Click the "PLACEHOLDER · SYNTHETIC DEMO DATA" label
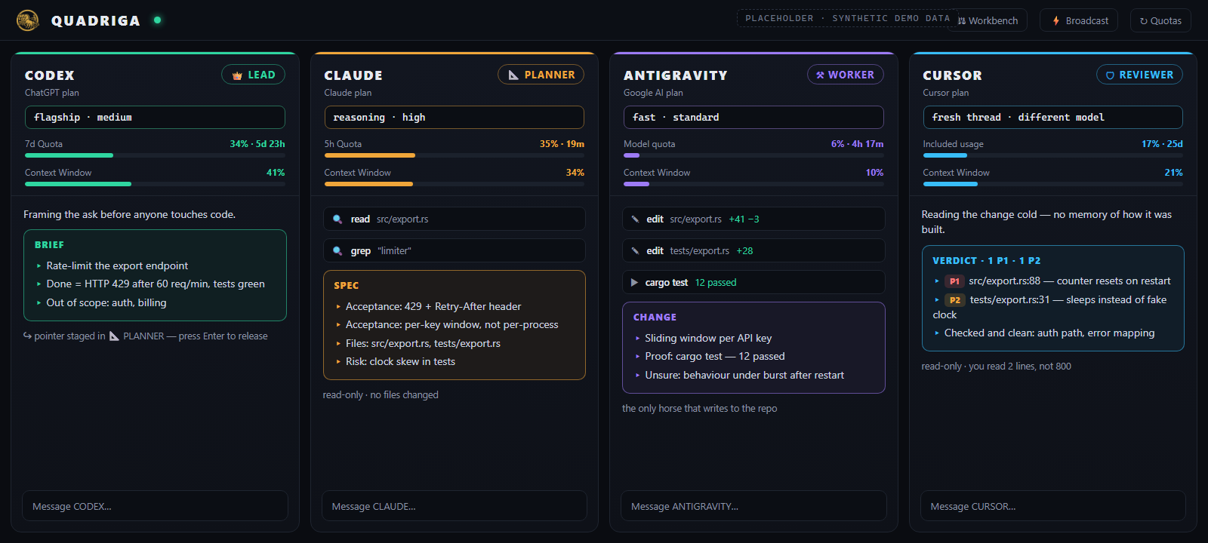This screenshot has height=543, width=1208. click(847, 19)
